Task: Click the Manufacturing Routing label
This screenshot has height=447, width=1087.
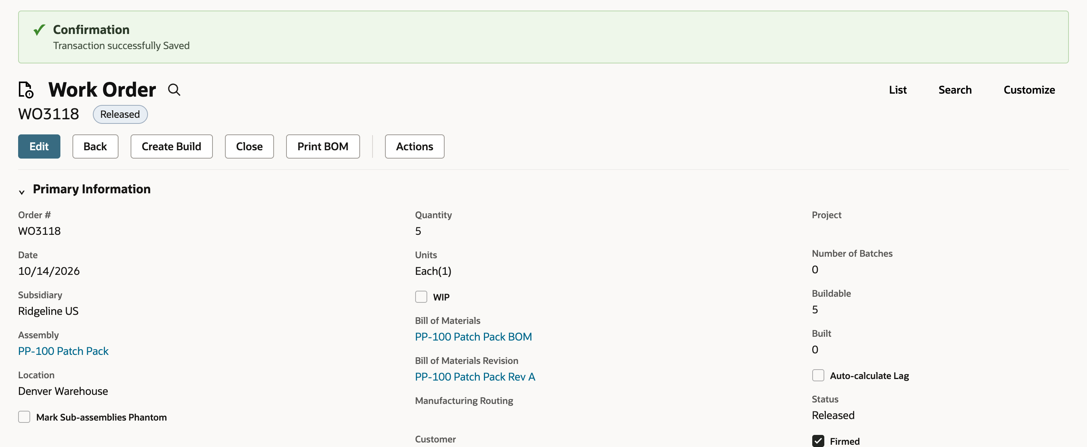Action: tap(464, 401)
